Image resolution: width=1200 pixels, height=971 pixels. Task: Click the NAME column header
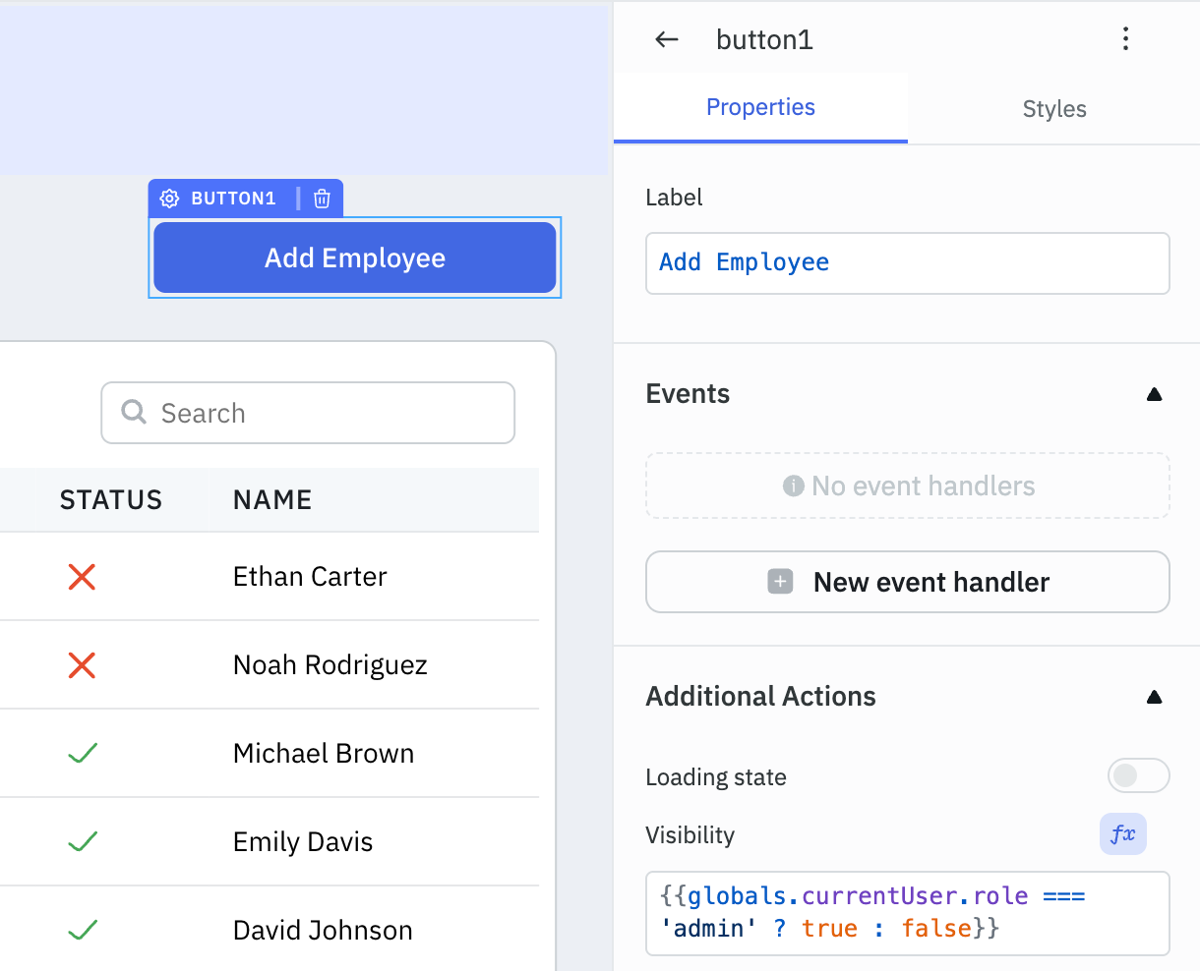[272, 500]
